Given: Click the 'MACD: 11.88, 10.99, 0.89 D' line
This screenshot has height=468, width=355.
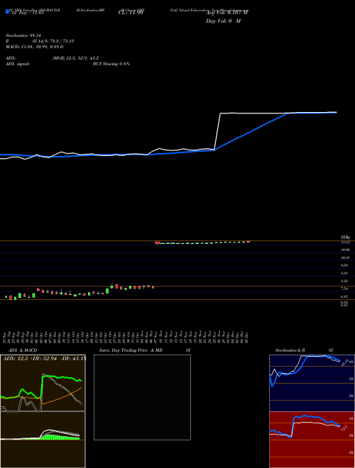Looking at the screenshot, I should [x=35, y=47].
